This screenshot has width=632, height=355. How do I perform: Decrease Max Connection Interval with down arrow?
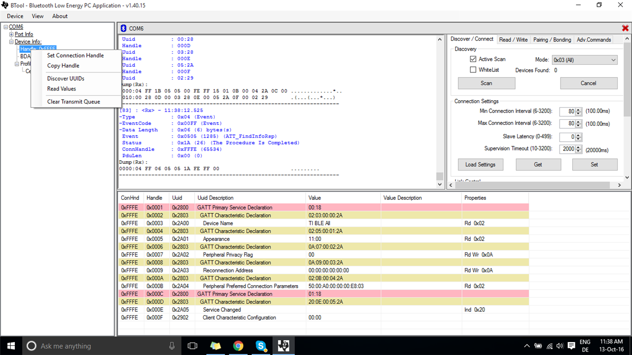coord(579,126)
